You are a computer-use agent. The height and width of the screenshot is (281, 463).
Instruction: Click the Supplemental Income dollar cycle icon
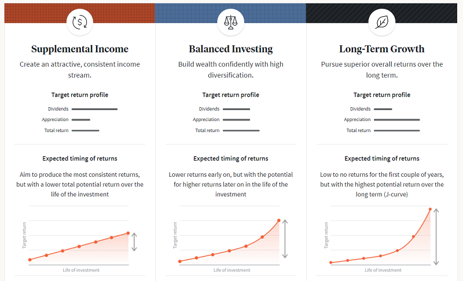(80, 22)
